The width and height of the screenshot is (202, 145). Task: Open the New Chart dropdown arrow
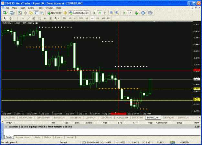click(x=7, y=13)
